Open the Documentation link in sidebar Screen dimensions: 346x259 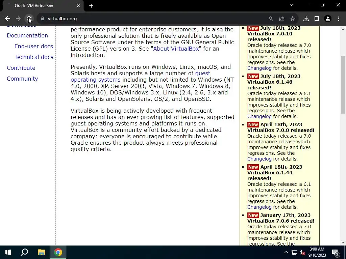point(27,35)
